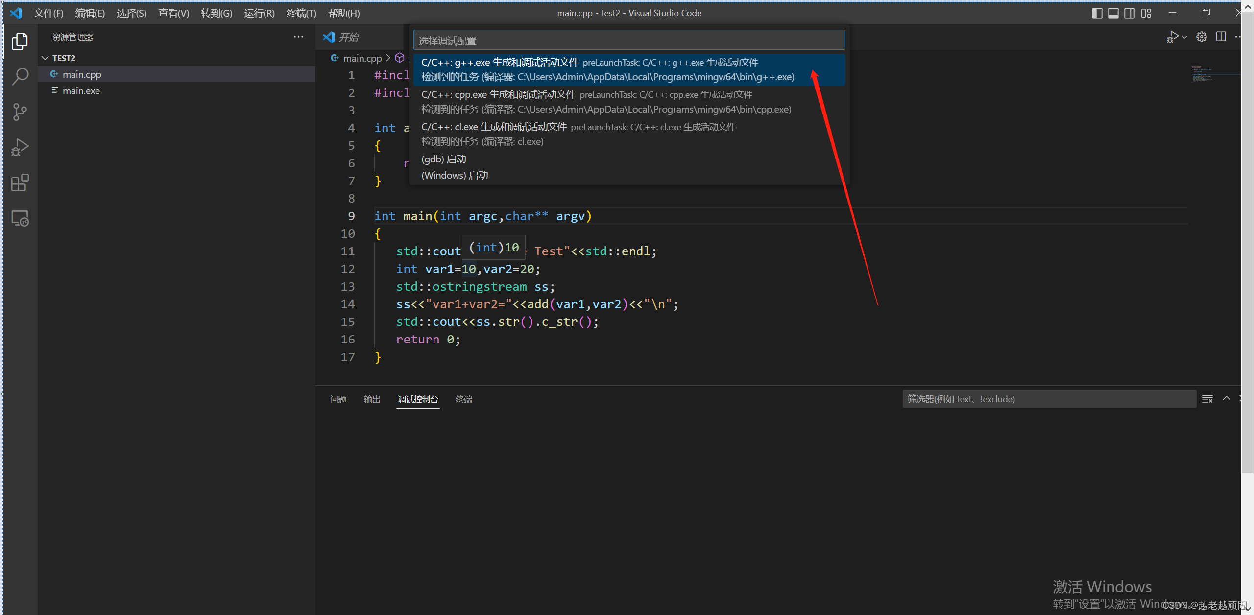Clear the debug console output
1254x615 pixels.
tap(1207, 399)
